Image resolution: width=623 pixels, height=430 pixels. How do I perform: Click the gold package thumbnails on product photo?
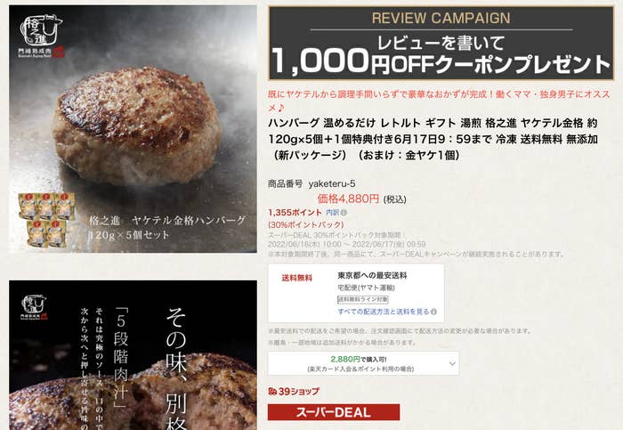click(x=46, y=220)
